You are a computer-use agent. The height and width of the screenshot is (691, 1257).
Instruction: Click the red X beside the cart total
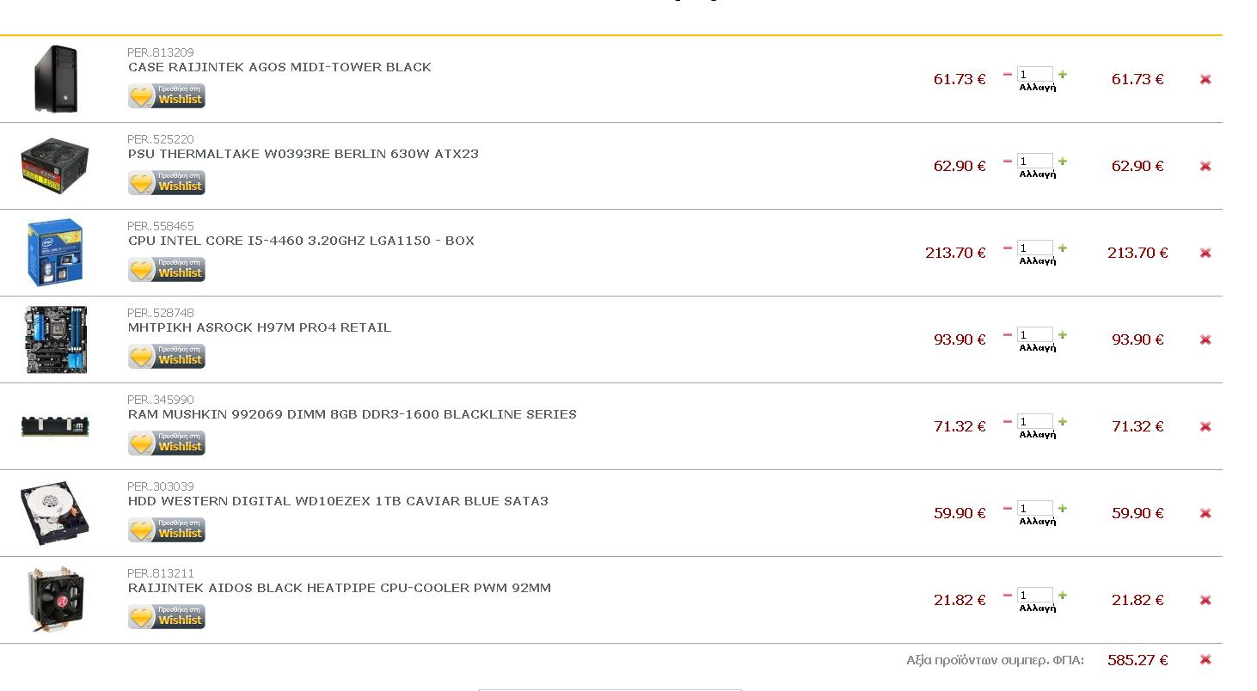pos(1205,660)
